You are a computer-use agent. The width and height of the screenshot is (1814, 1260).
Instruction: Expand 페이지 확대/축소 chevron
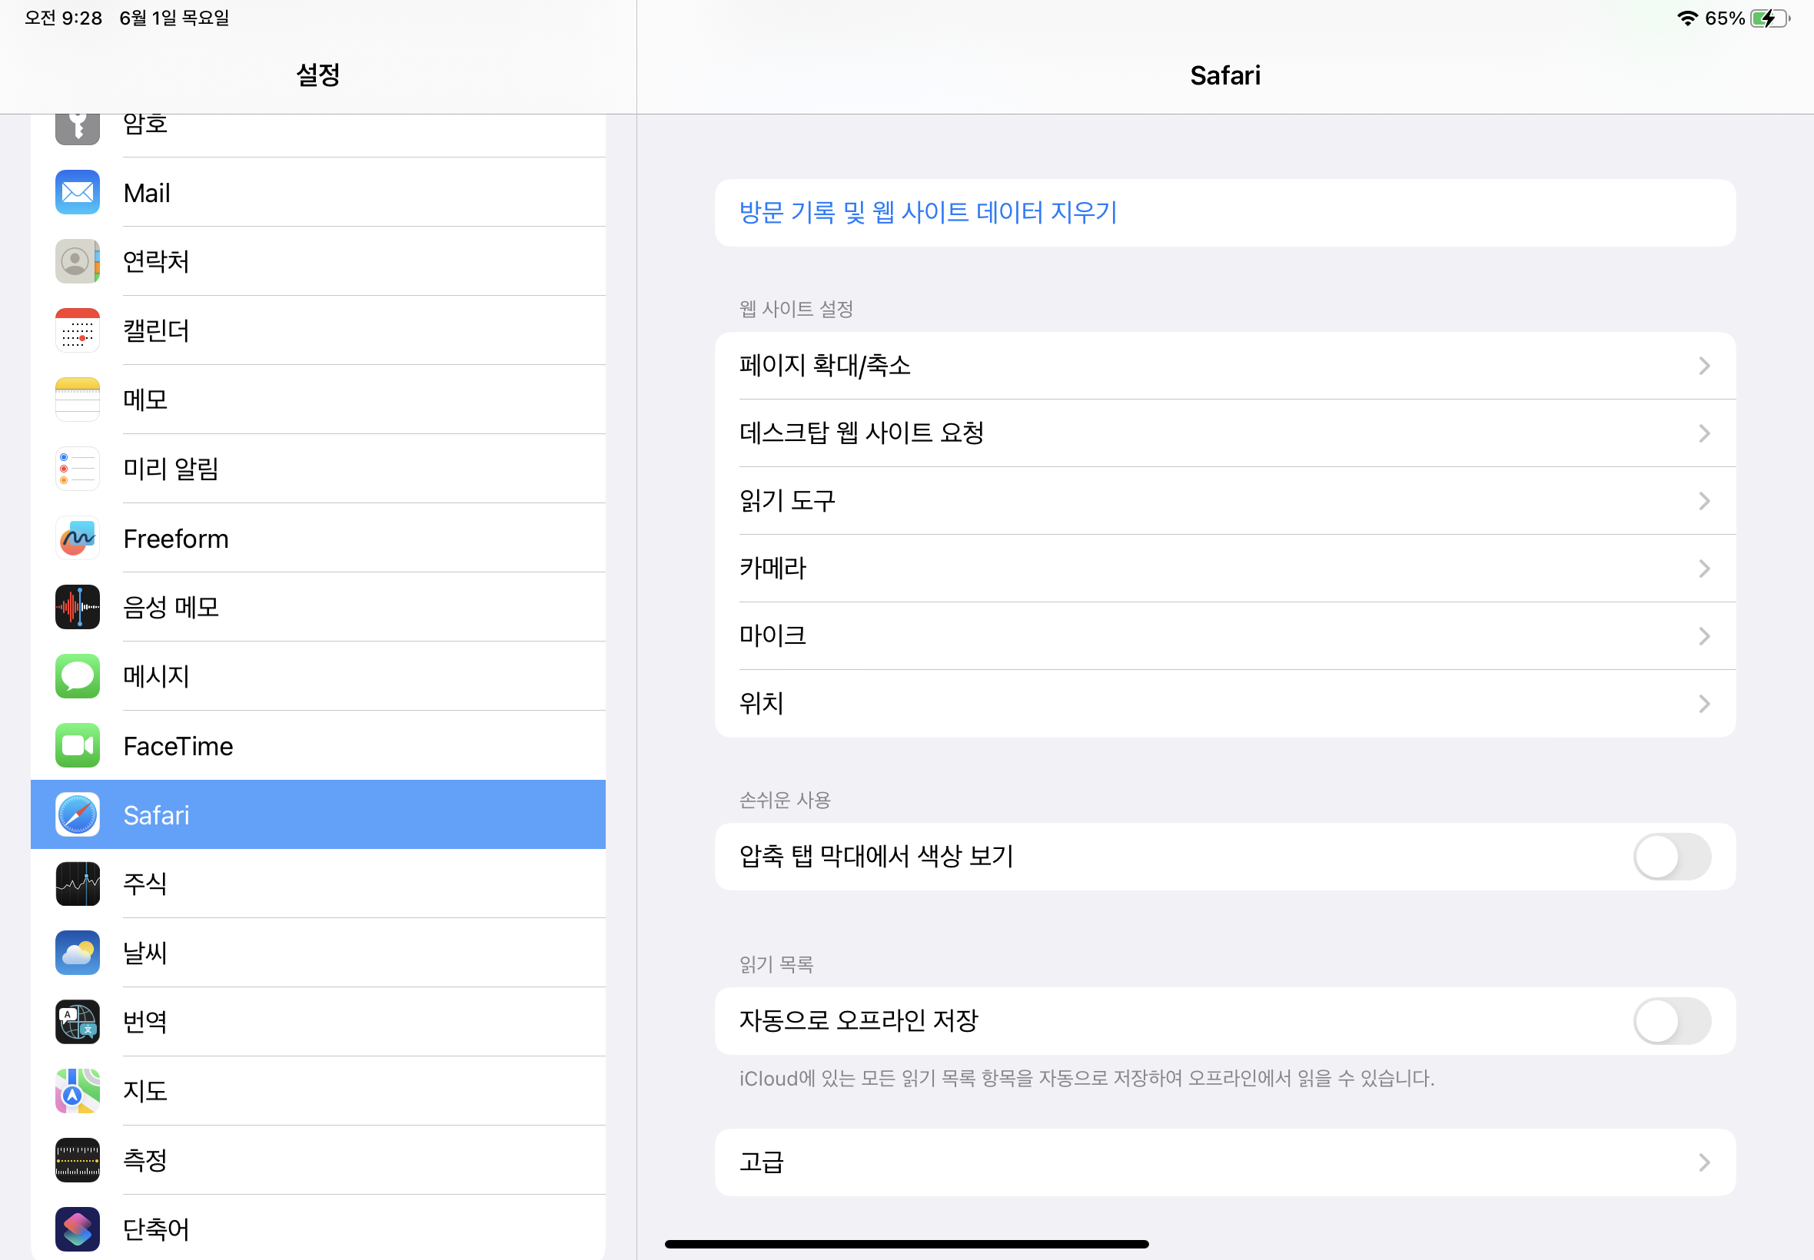[1703, 366]
